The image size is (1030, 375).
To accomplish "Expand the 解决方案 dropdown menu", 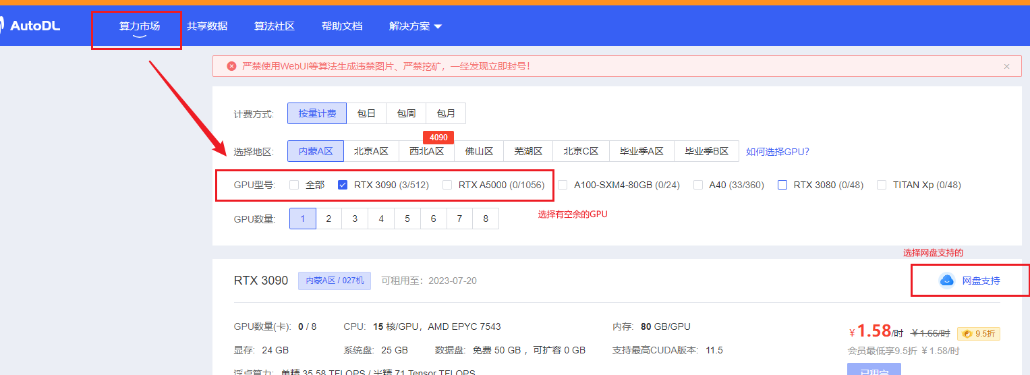I will (415, 26).
